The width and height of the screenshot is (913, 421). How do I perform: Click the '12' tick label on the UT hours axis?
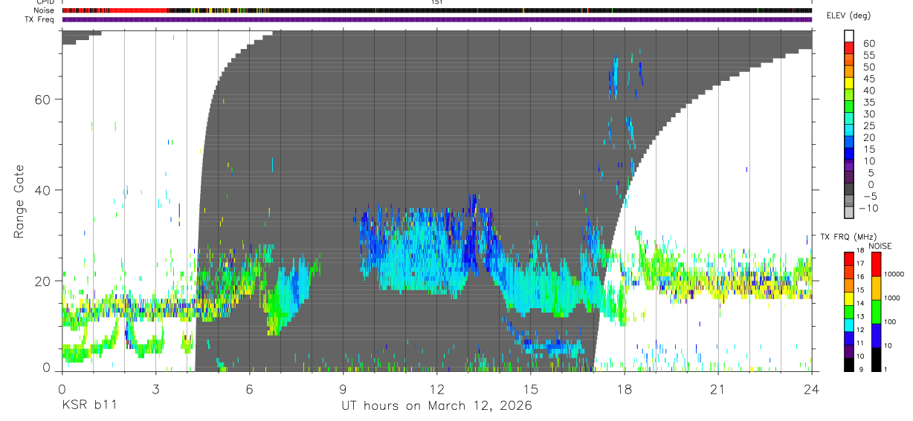[436, 389]
